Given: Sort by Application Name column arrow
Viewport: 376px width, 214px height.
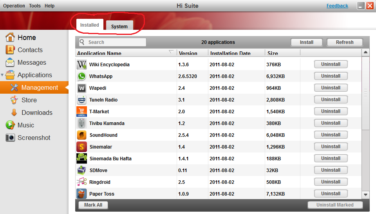Looking at the screenshot, I should tap(171, 52).
